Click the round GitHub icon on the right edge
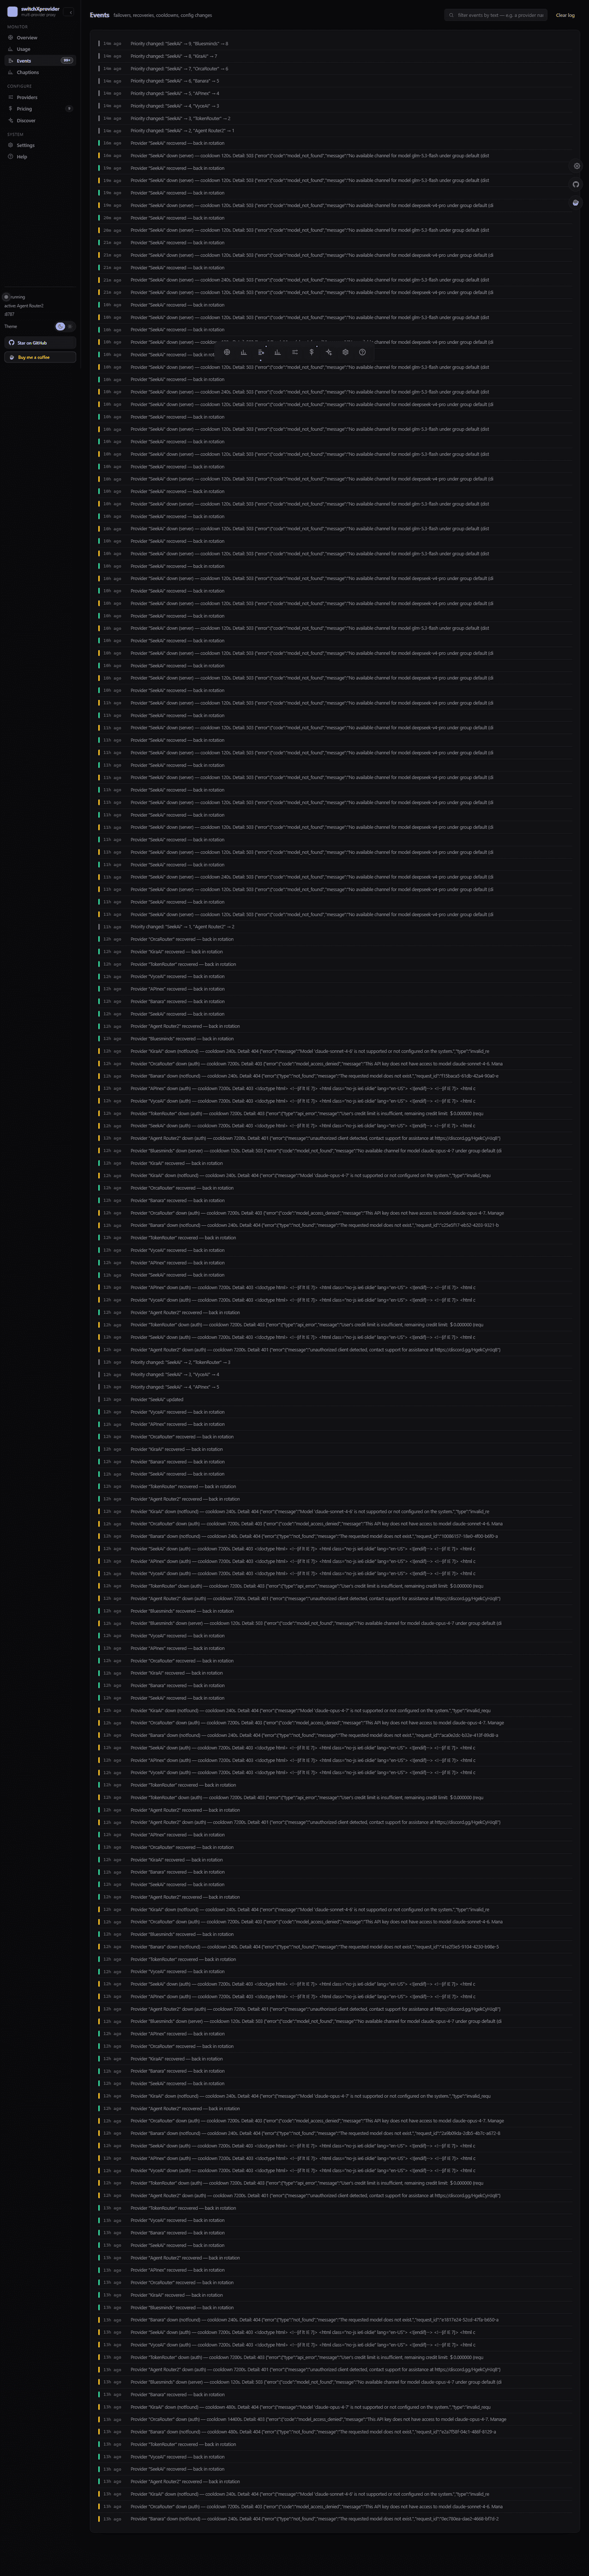This screenshot has width=589, height=2576. pyautogui.click(x=576, y=184)
